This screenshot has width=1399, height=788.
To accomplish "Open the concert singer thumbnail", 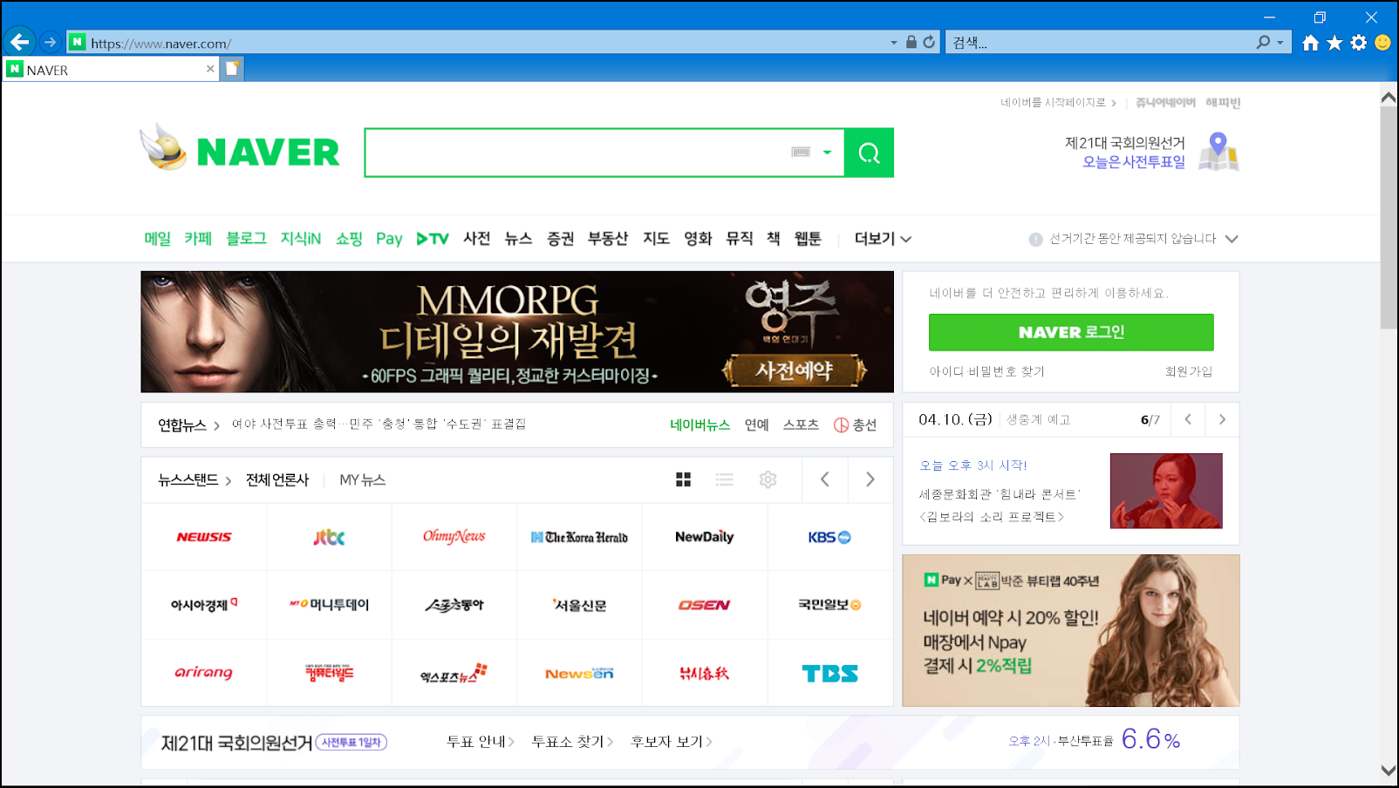I will point(1166,491).
